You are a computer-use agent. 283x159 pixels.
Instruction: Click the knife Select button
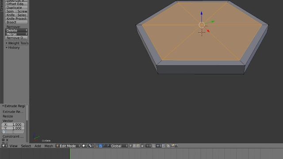pos(22,15)
